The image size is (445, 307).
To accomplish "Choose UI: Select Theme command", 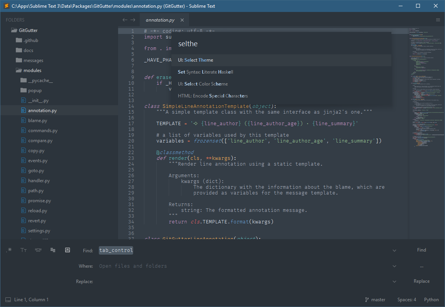I will 281,60.
